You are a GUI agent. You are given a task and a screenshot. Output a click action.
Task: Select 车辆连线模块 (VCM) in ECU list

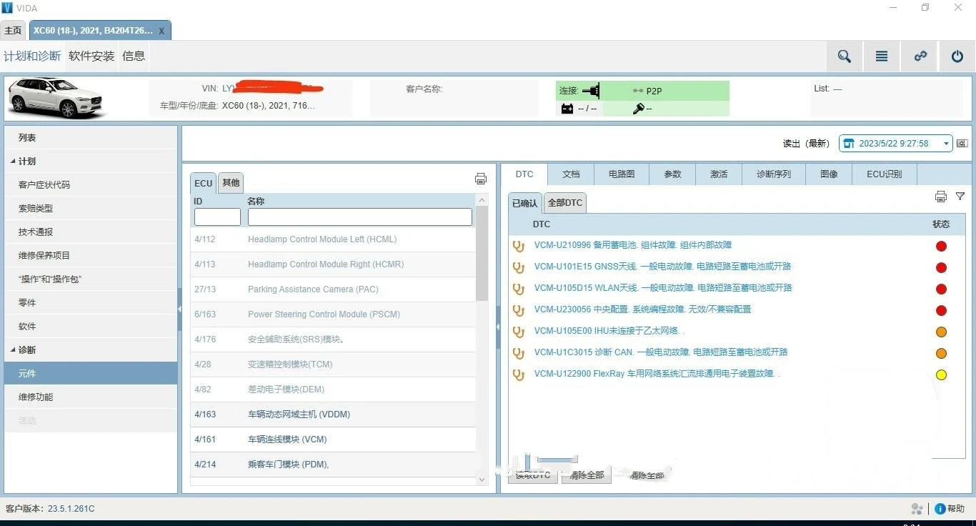(x=333, y=440)
